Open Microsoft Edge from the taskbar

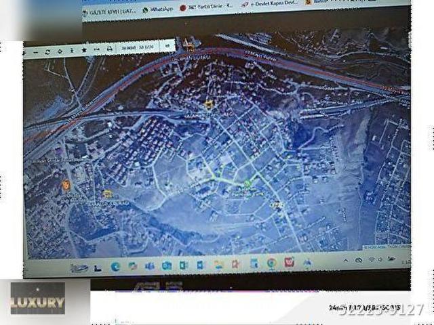tap(115, 266)
